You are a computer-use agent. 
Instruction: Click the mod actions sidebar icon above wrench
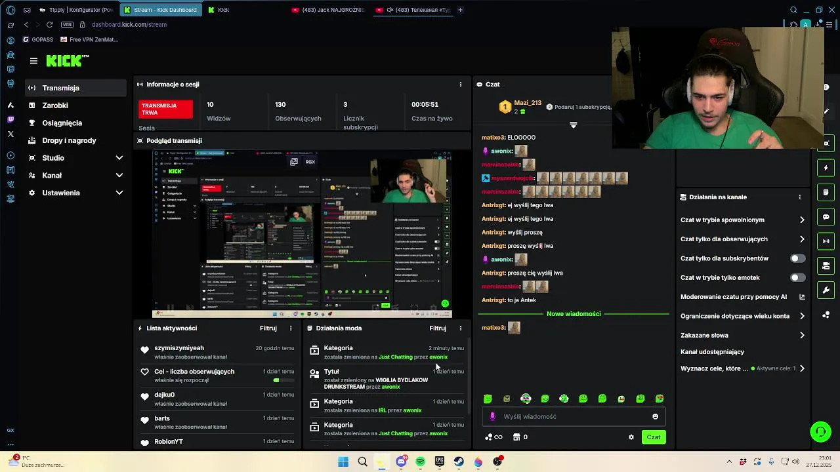tap(826, 265)
